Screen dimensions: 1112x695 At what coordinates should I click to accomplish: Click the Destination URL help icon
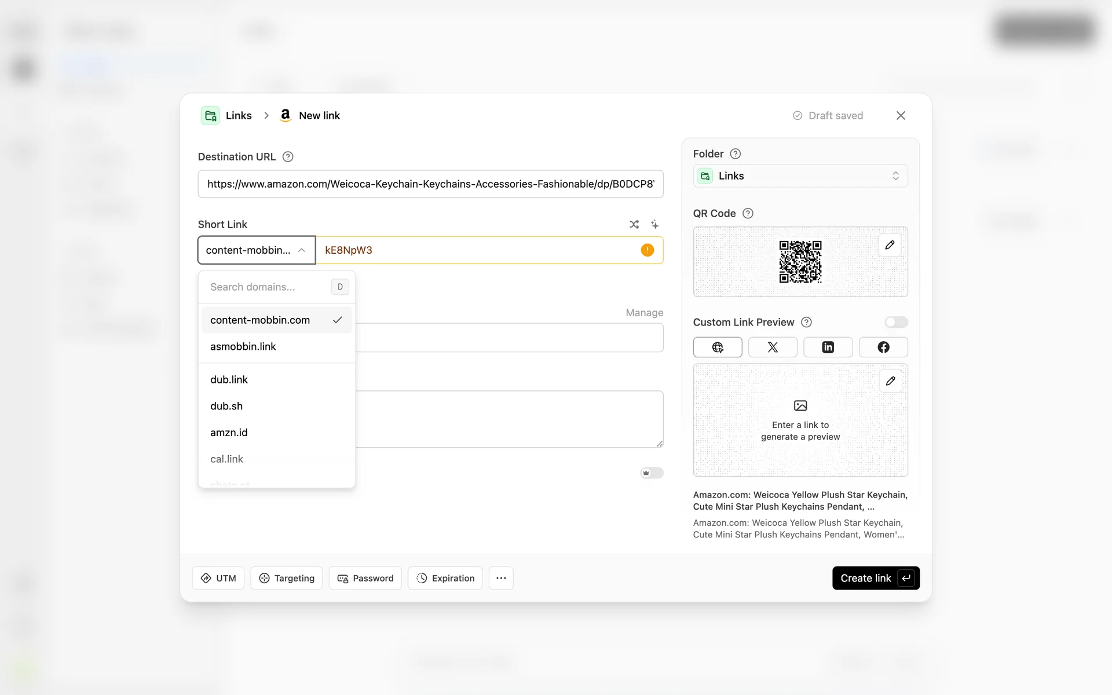pos(288,157)
